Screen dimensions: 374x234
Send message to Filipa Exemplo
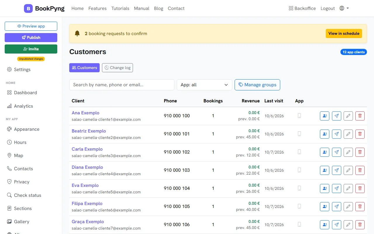(x=337, y=207)
